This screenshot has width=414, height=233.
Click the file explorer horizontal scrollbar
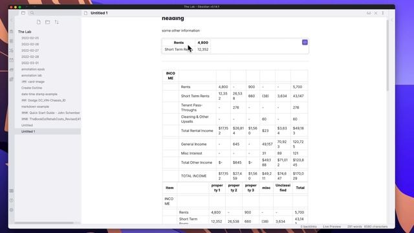pos(45,223)
